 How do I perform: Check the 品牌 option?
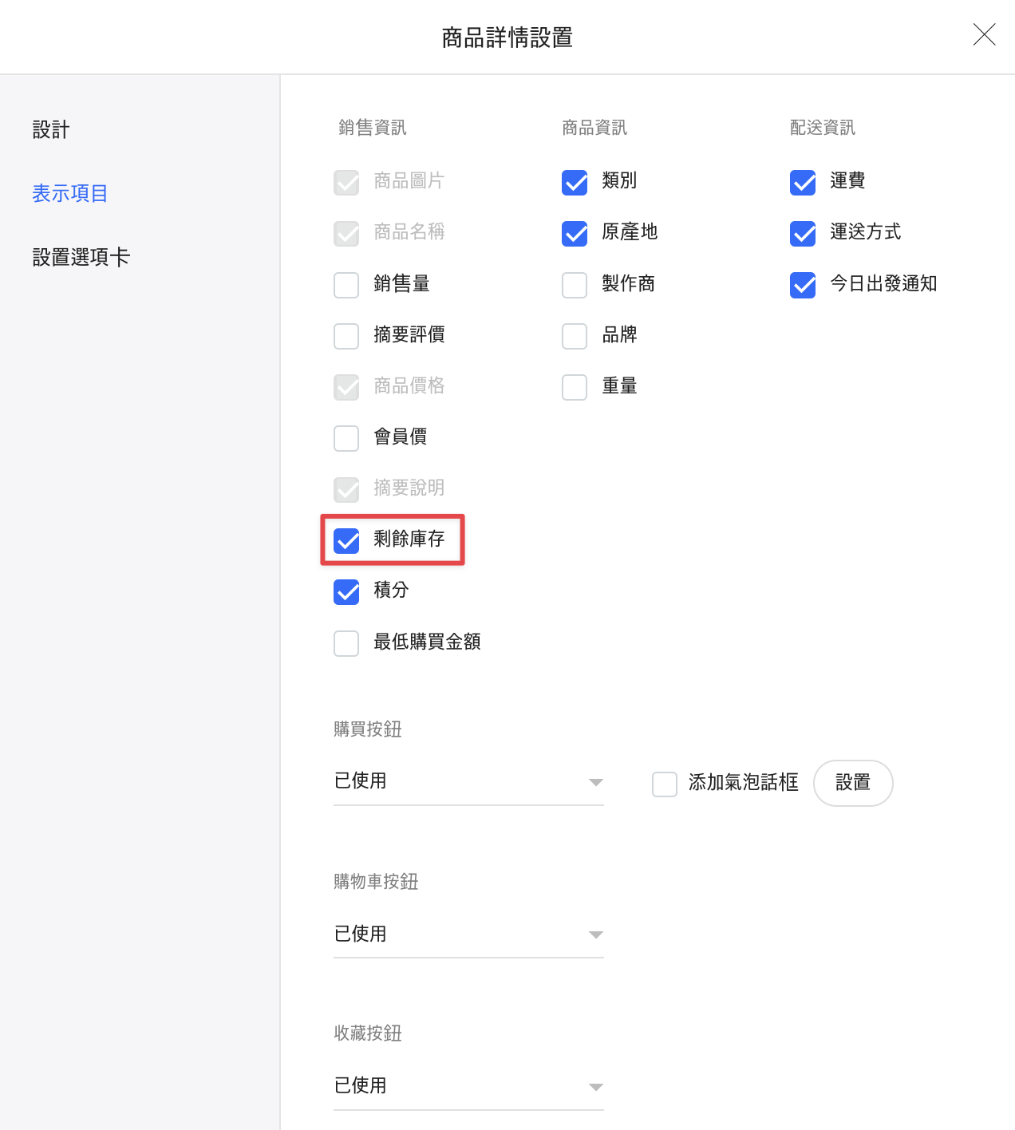point(575,336)
